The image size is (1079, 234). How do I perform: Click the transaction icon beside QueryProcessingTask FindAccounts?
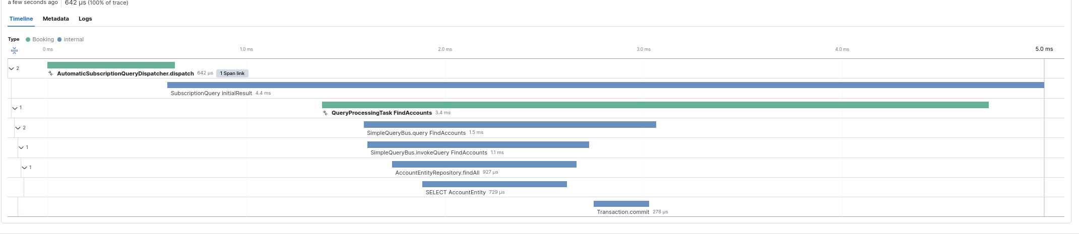[x=325, y=113]
